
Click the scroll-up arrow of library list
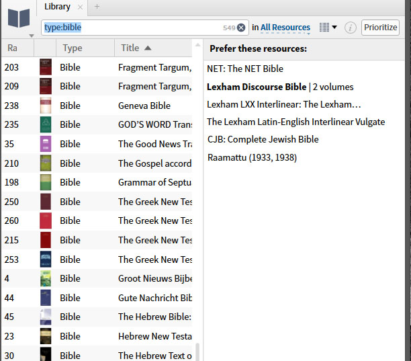[x=198, y=45]
